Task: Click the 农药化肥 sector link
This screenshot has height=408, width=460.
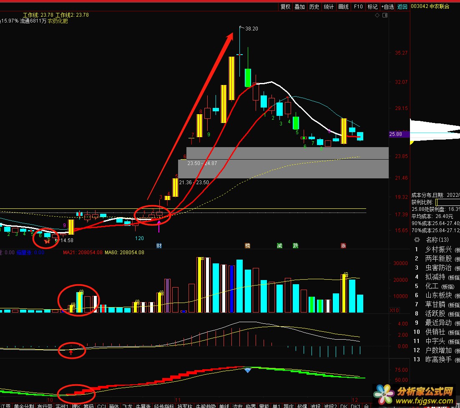Action: tap(58, 21)
